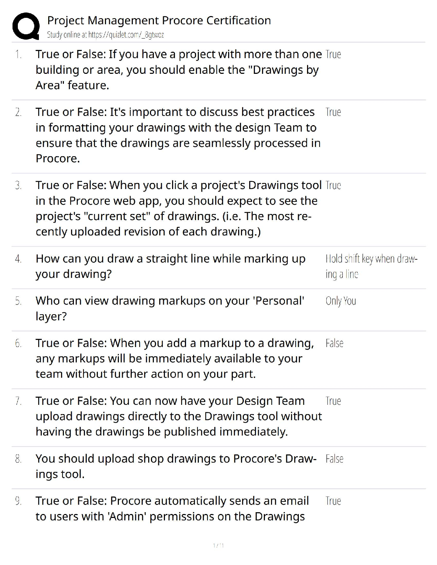Select question 7 about Design Team uploads

179,416
